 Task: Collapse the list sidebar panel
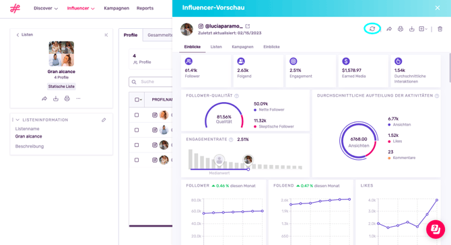(106, 35)
